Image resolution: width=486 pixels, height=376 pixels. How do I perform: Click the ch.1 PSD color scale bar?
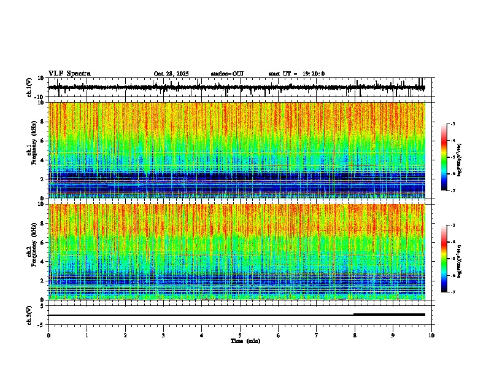pos(444,157)
